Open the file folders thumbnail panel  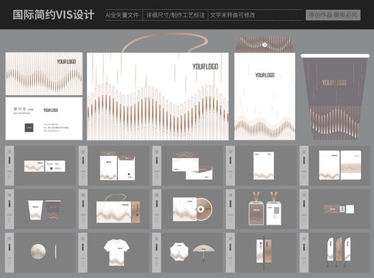[x=114, y=165]
